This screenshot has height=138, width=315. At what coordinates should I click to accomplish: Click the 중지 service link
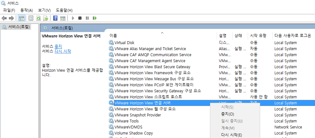tap(58, 46)
